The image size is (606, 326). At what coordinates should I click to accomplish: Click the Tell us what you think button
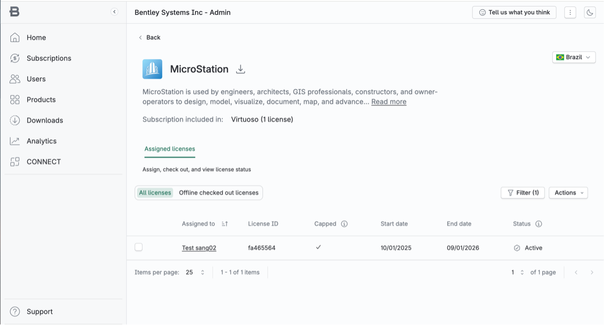click(x=514, y=12)
